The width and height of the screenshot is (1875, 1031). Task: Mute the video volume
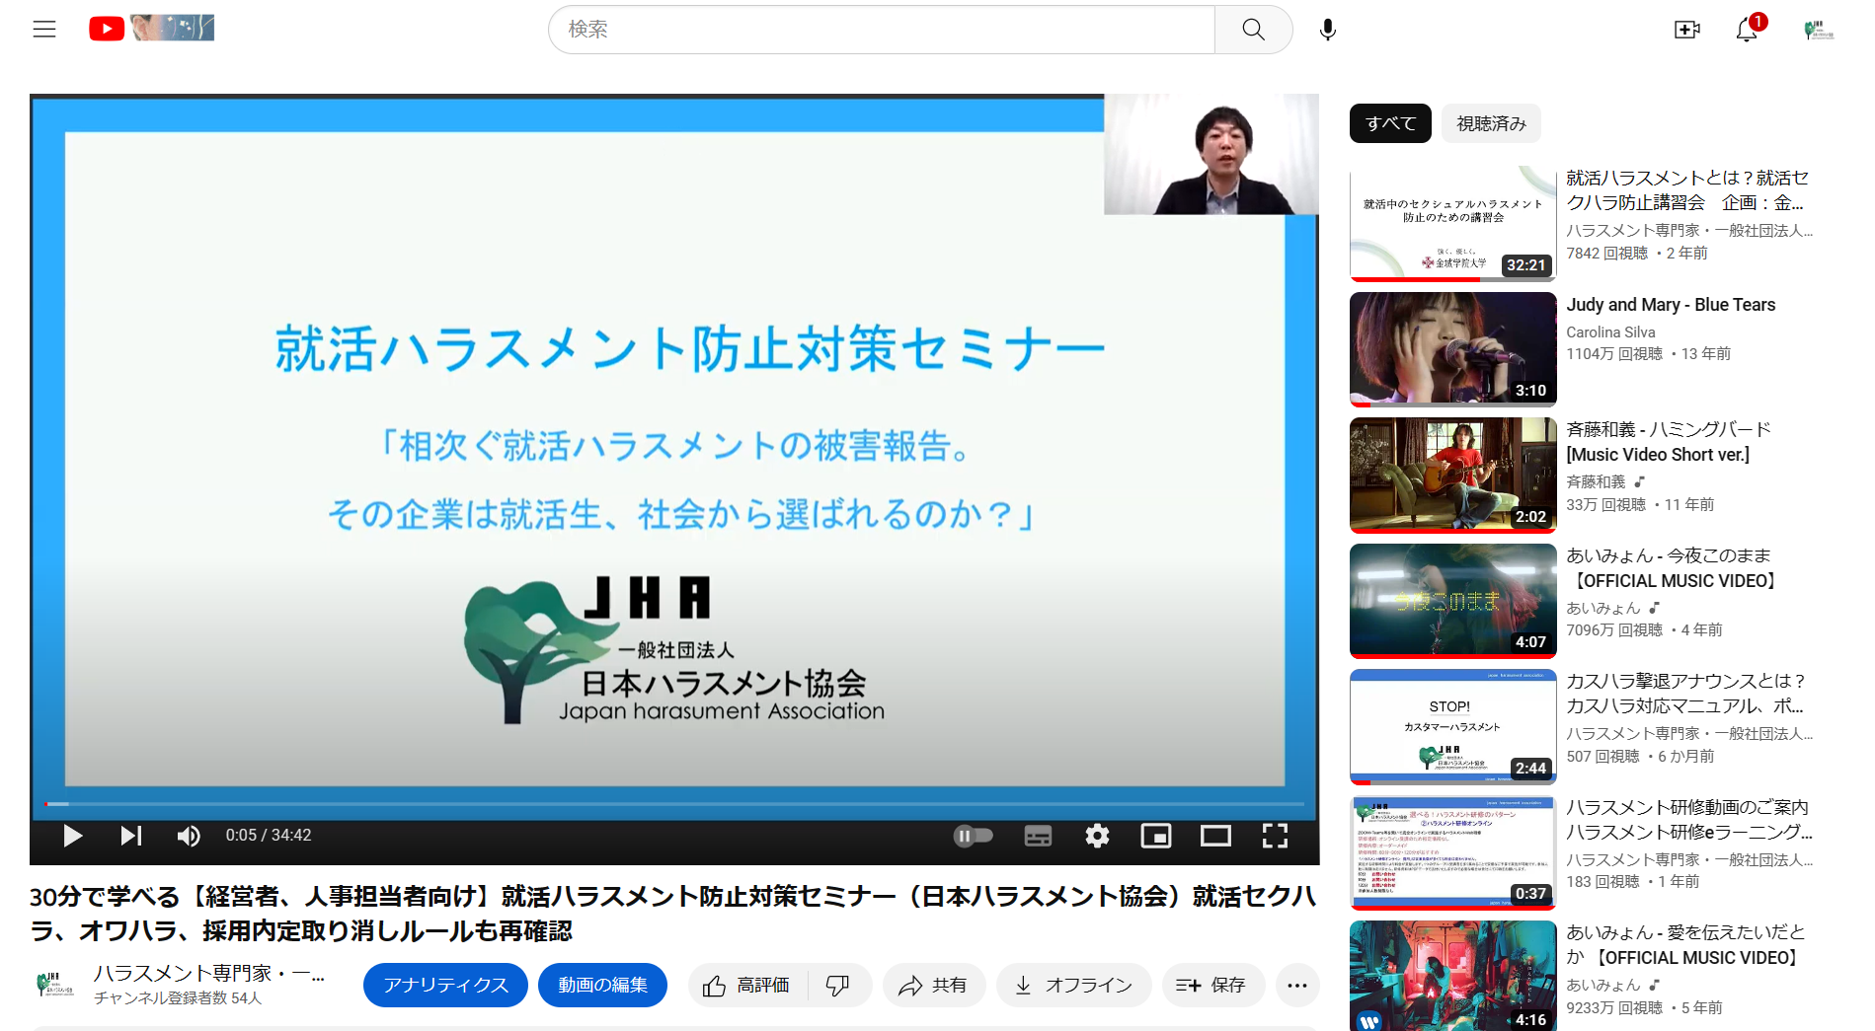click(188, 836)
